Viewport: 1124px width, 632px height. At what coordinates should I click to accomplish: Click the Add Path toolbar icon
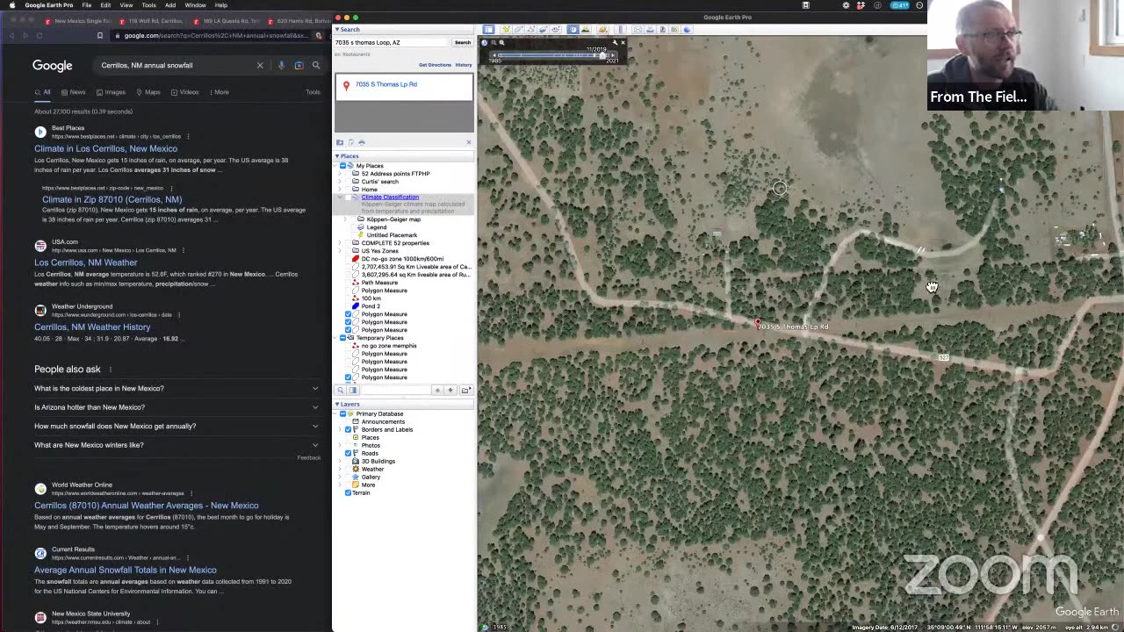click(x=531, y=30)
